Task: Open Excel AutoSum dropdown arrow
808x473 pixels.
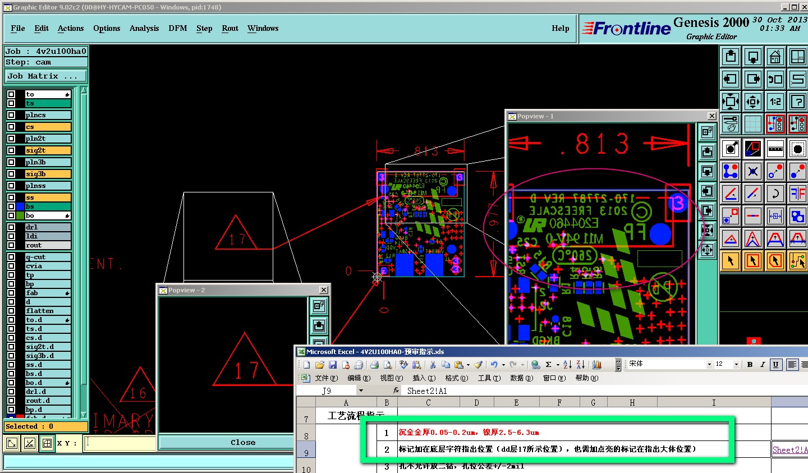Action: (557, 365)
